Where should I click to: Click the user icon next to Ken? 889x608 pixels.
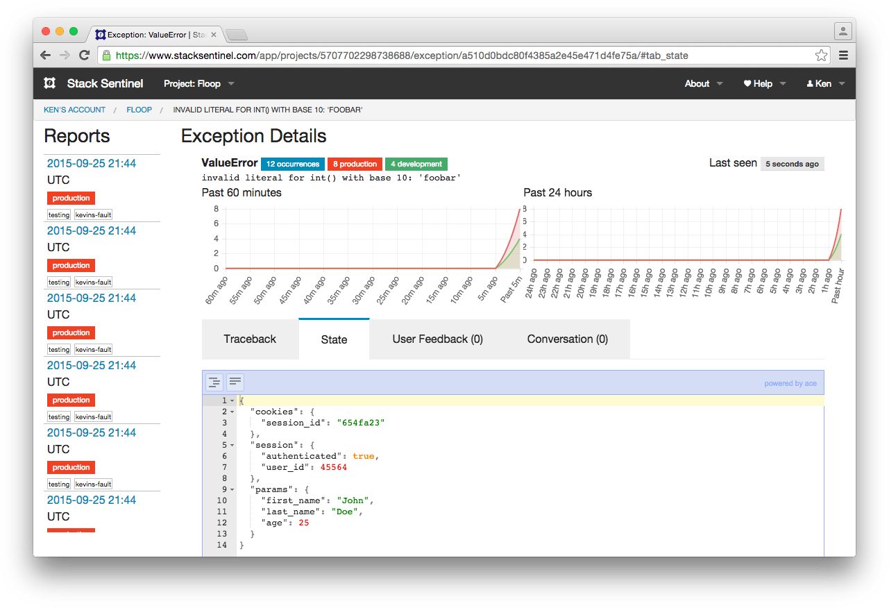[810, 83]
